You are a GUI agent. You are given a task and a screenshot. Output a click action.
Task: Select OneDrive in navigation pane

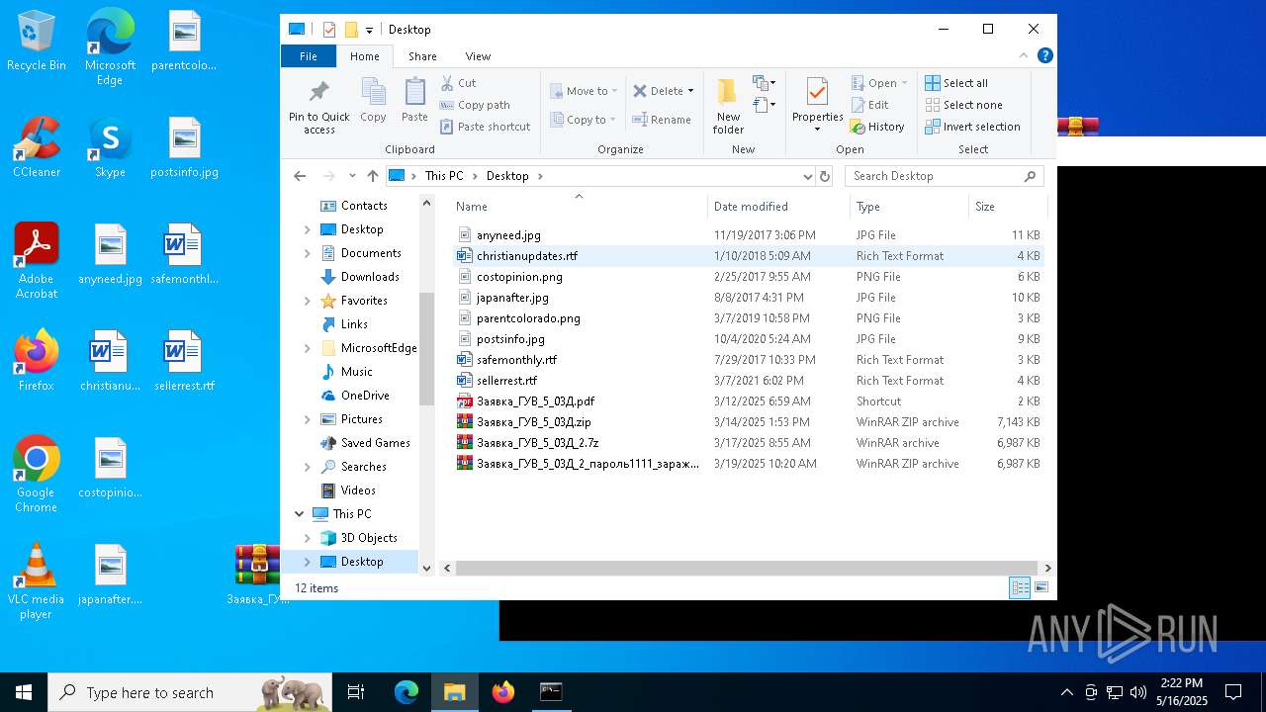click(x=365, y=396)
